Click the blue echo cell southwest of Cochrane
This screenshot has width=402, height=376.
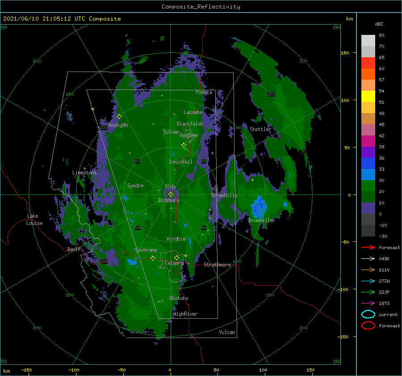tap(132, 262)
